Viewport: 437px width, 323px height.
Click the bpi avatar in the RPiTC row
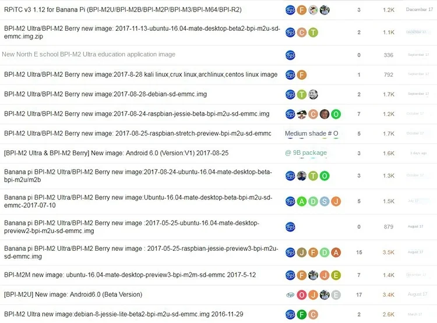pyautogui.click(x=290, y=10)
